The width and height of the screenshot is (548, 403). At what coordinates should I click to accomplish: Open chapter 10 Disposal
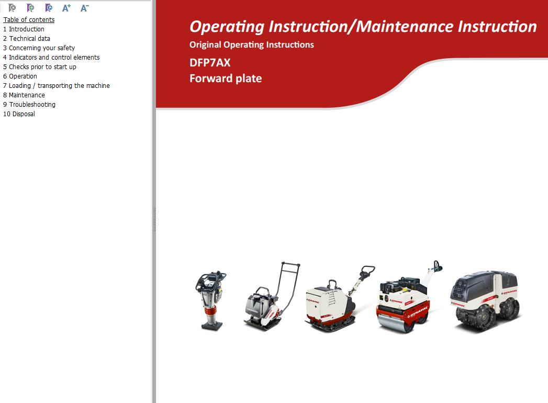(19, 114)
